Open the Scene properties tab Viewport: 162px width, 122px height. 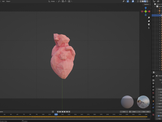click(x=153, y=90)
